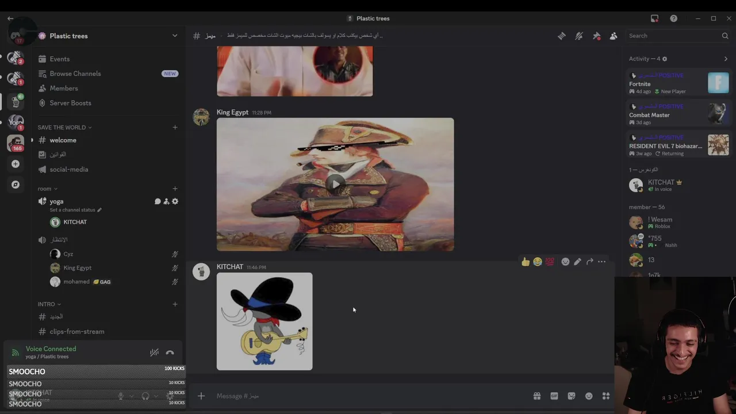Create channel in SAVE THE WORLD category
736x414 pixels.
(175, 127)
